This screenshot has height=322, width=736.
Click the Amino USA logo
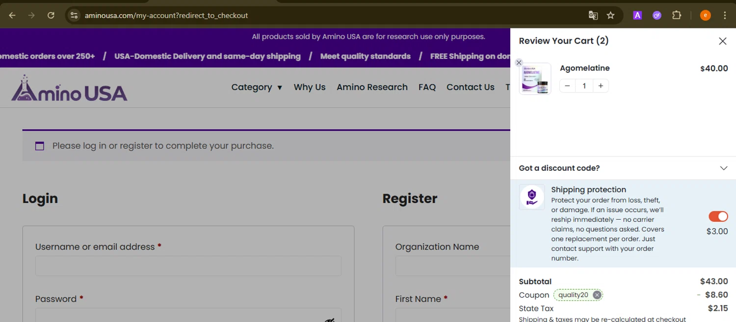point(69,89)
